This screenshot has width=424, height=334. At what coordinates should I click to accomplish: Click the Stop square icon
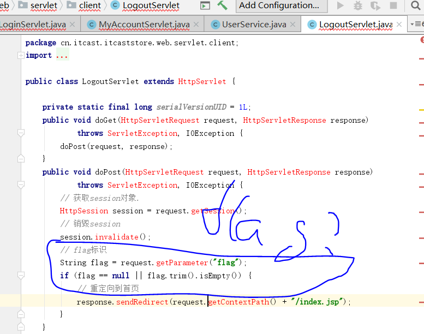[393, 5]
